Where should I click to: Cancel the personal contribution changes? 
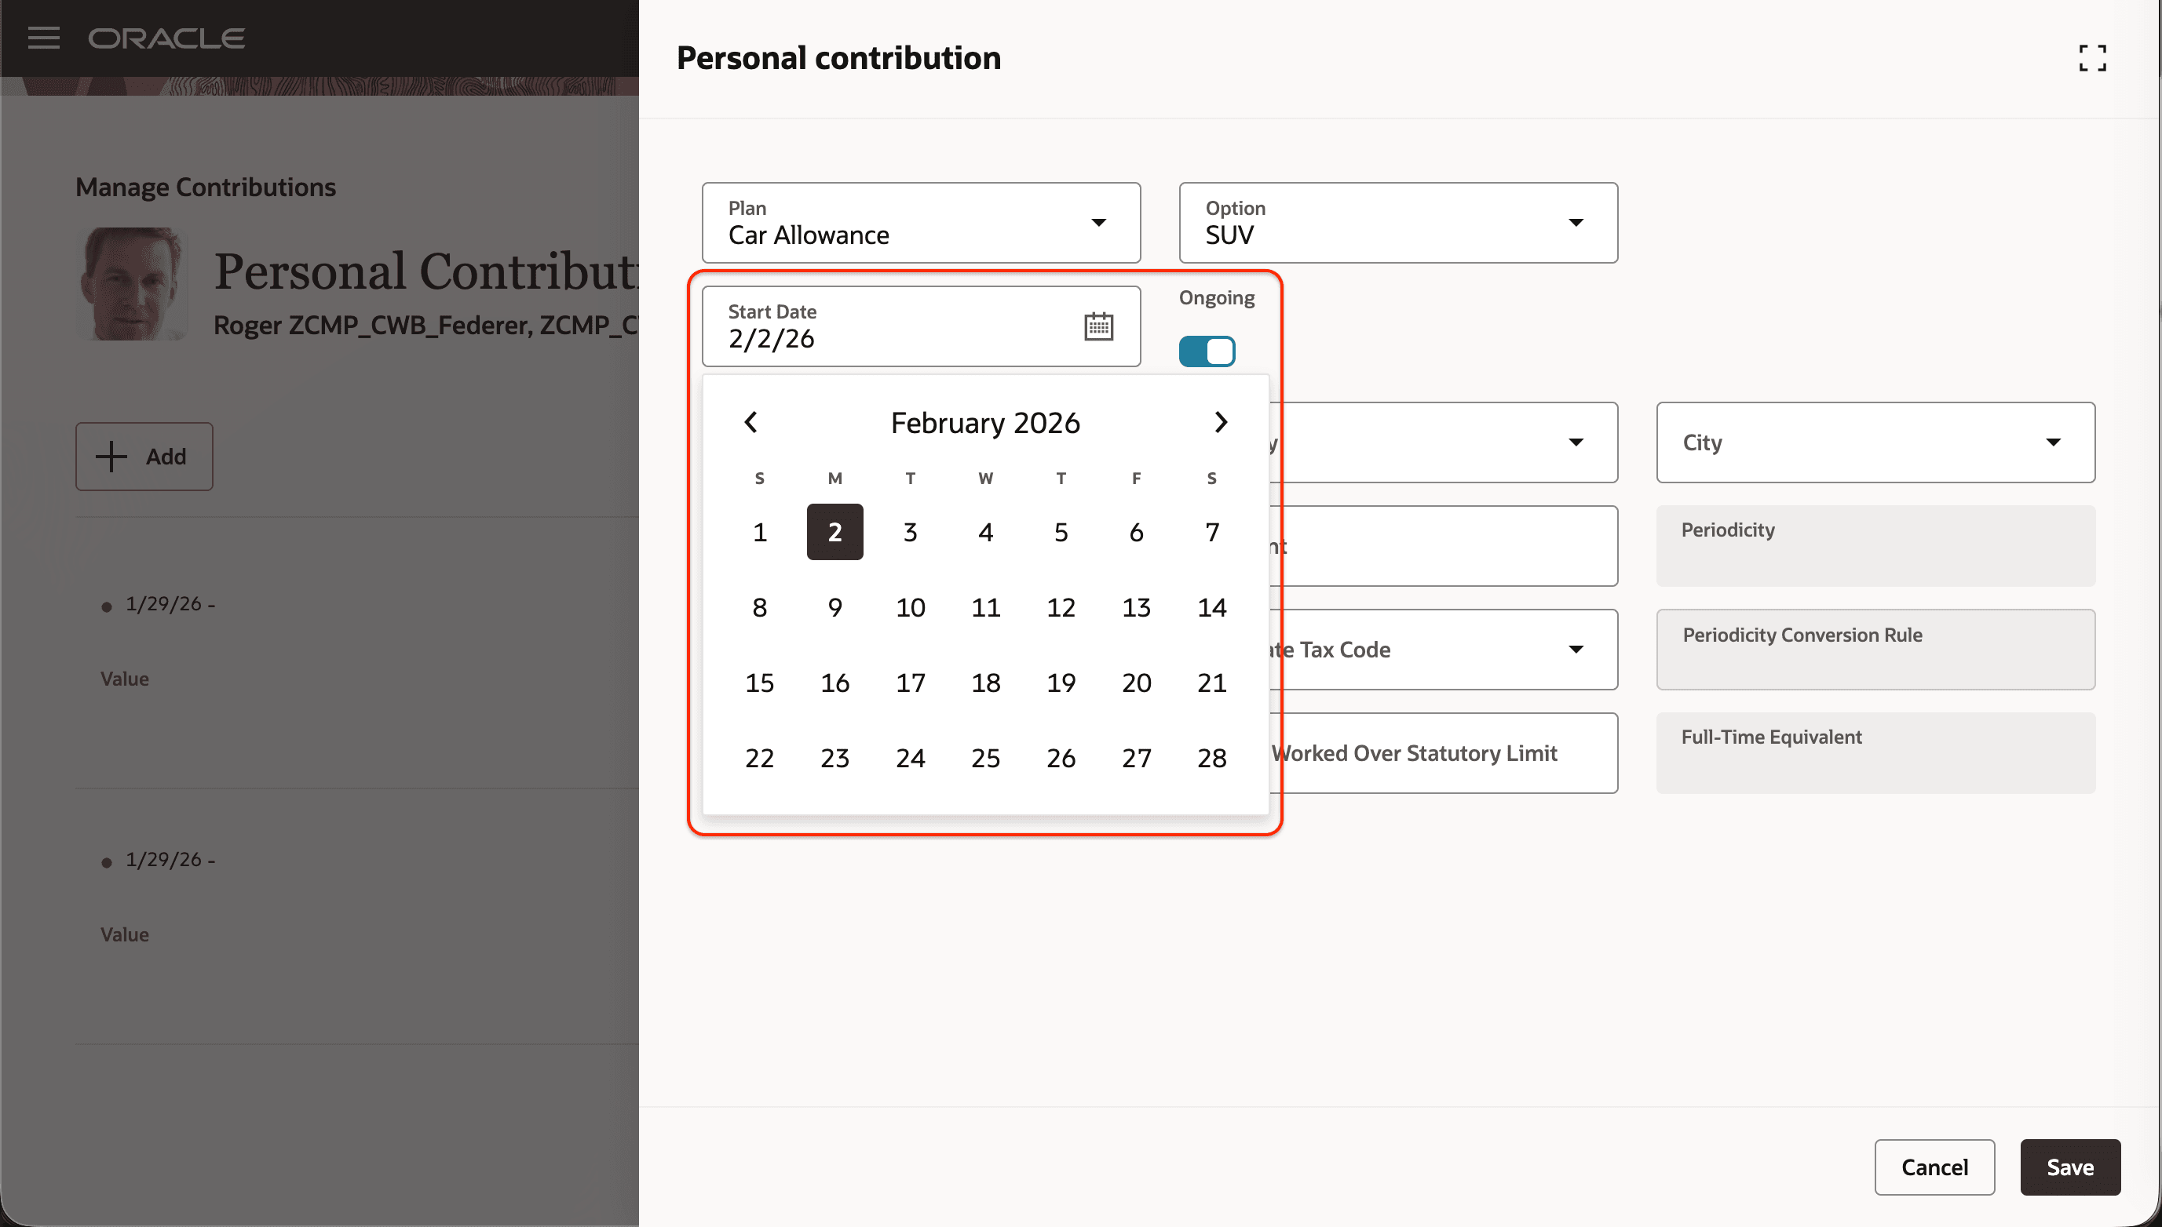pyautogui.click(x=1934, y=1167)
